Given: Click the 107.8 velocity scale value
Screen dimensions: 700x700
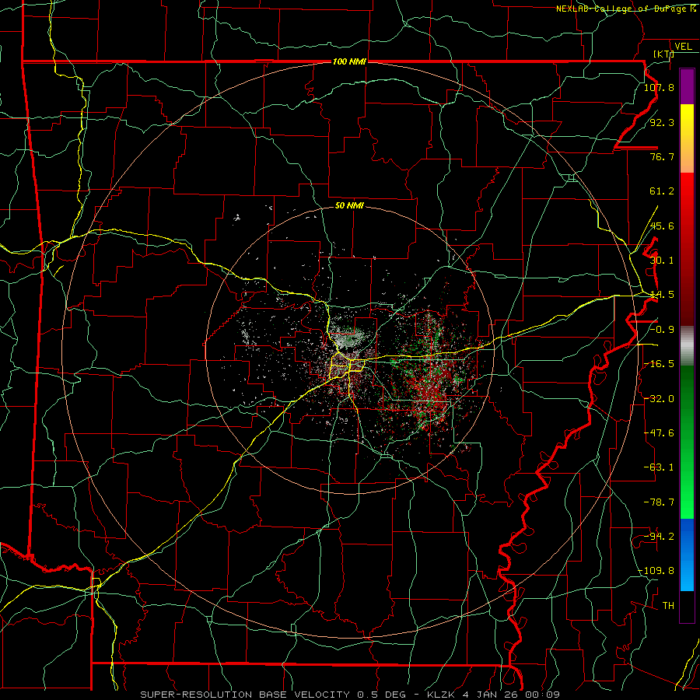Looking at the screenshot, I should coord(659,87).
